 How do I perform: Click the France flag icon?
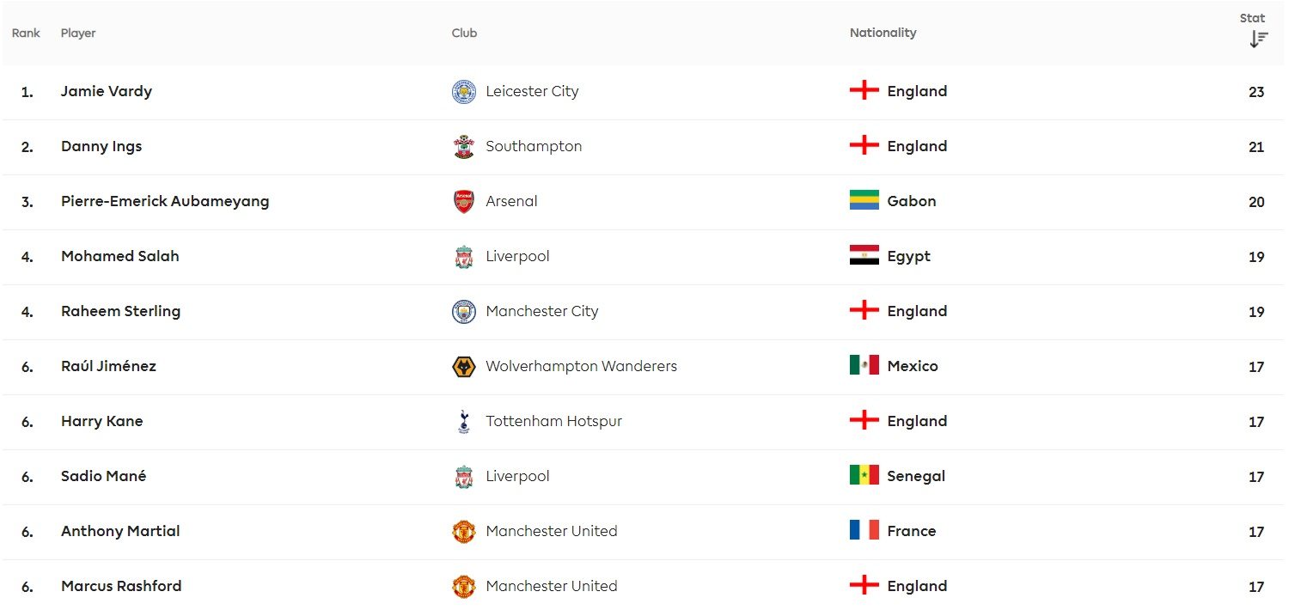click(864, 531)
